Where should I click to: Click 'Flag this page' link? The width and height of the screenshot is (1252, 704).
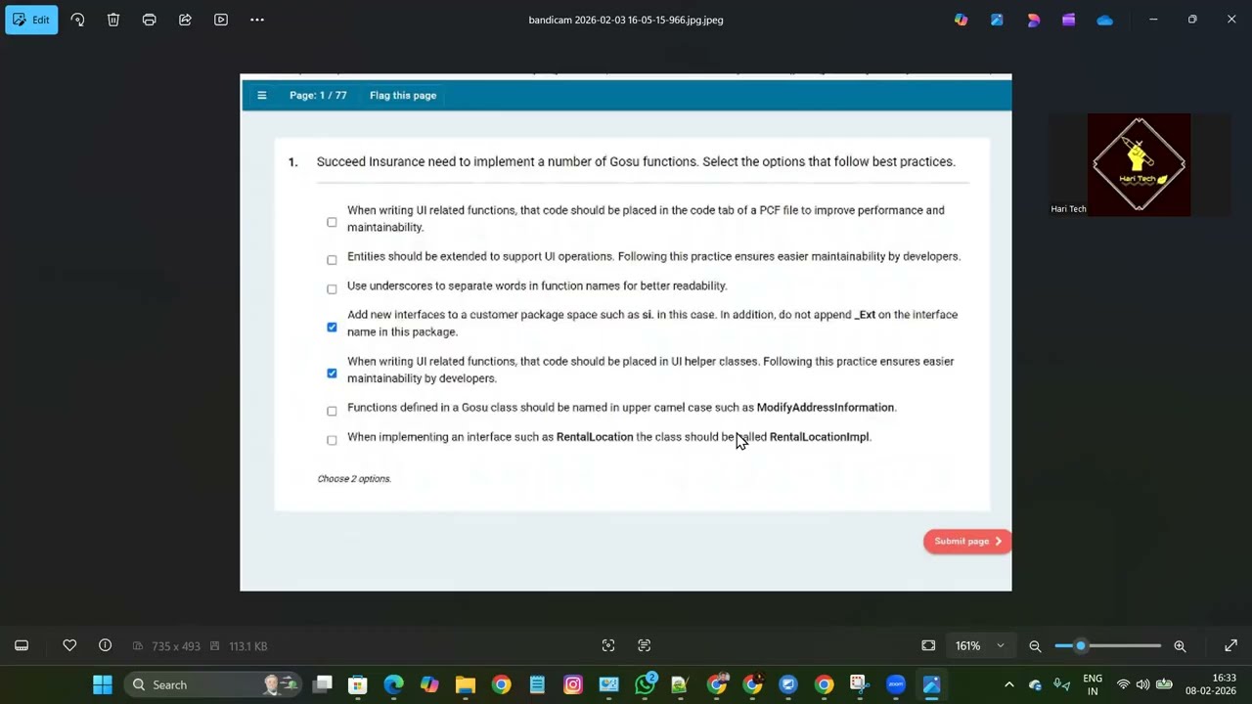pyautogui.click(x=403, y=95)
